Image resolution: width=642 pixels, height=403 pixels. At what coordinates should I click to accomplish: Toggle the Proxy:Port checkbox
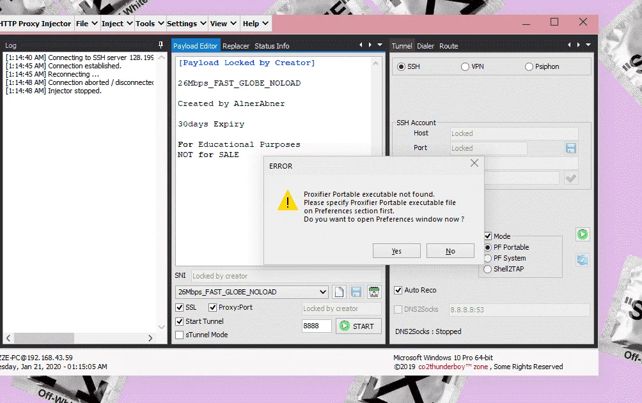tap(212, 307)
